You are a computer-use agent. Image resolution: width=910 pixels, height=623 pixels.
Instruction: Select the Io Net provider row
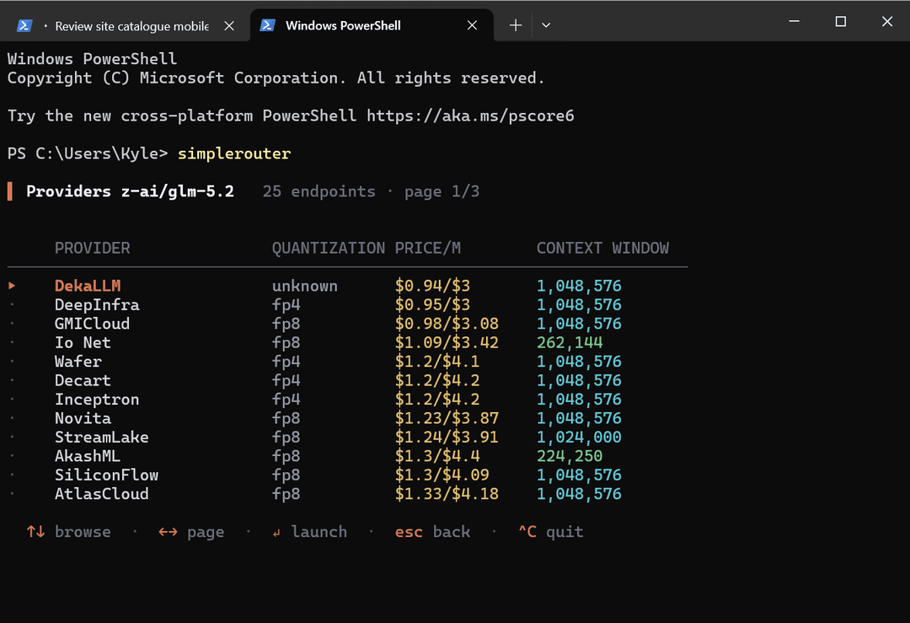(x=347, y=342)
